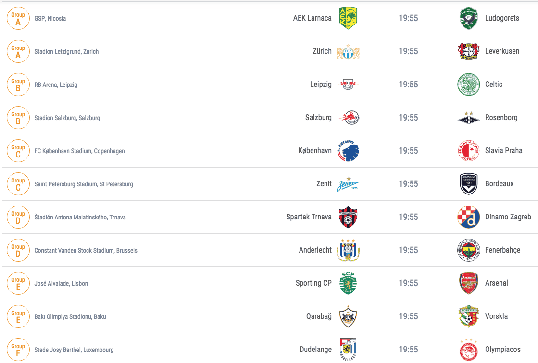The width and height of the screenshot is (538, 363).
Task: Open the Salzburg team name link
Action: coord(318,118)
